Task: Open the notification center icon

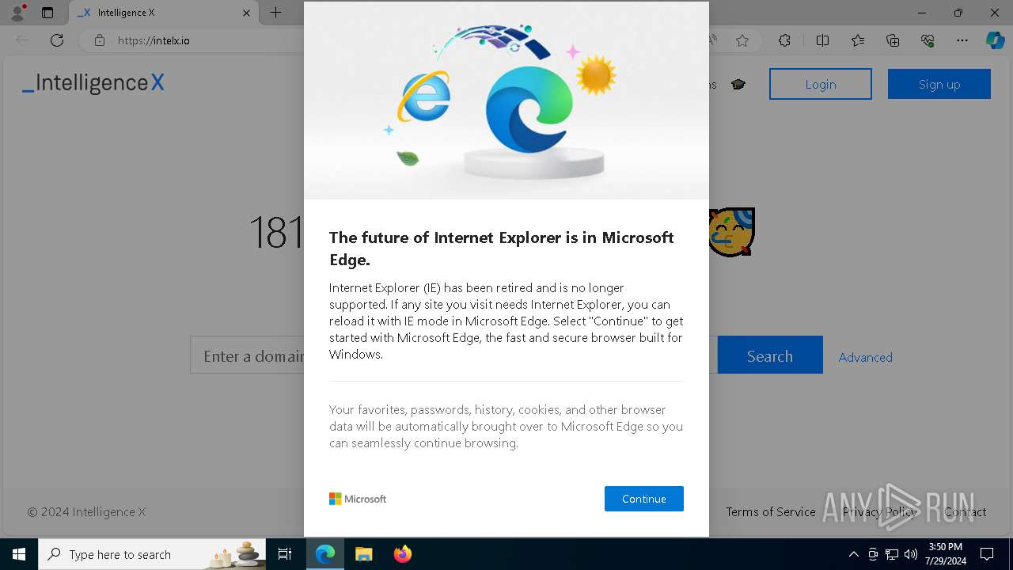Action: tap(987, 554)
